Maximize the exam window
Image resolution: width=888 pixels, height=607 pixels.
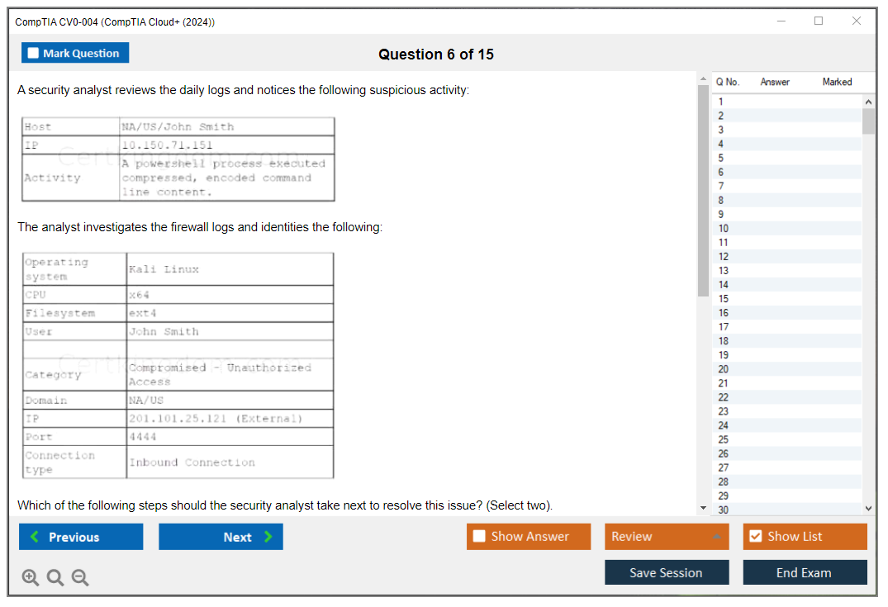[819, 21]
